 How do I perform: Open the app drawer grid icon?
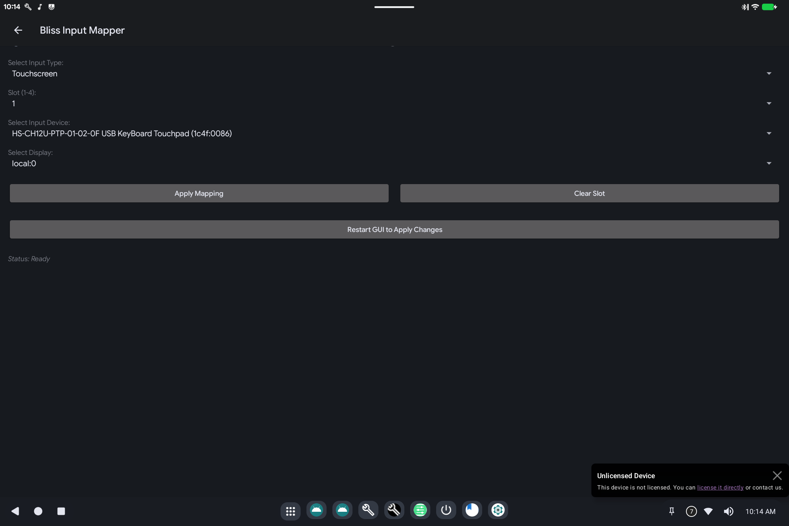(x=290, y=511)
